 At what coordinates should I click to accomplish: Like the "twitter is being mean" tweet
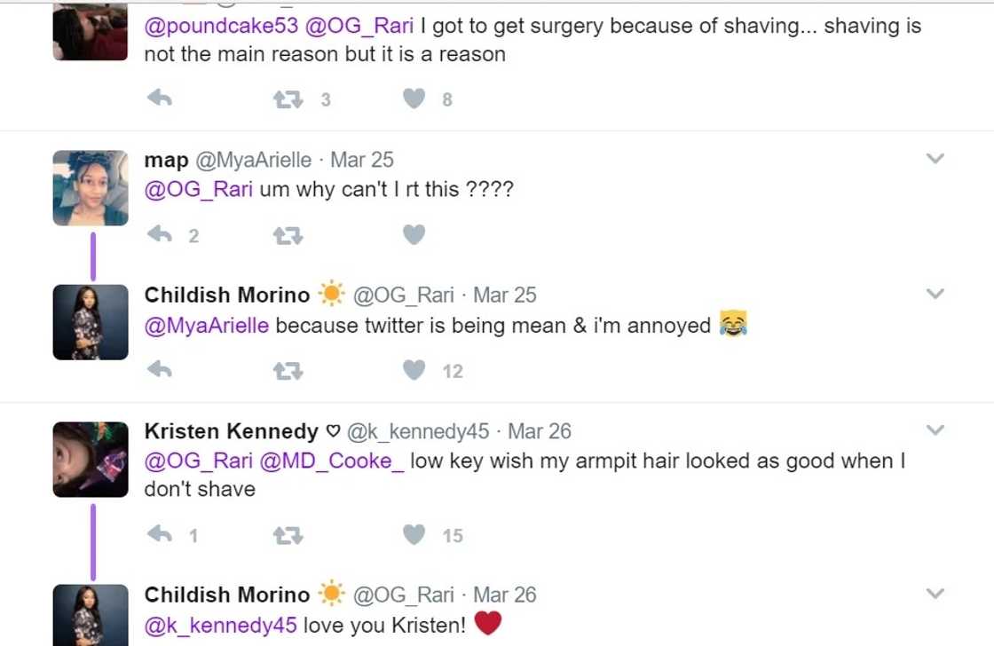(x=414, y=370)
